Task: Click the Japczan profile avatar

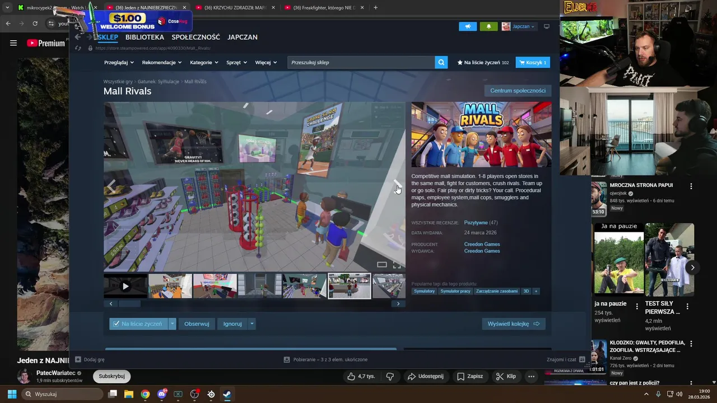Action: 506,26
